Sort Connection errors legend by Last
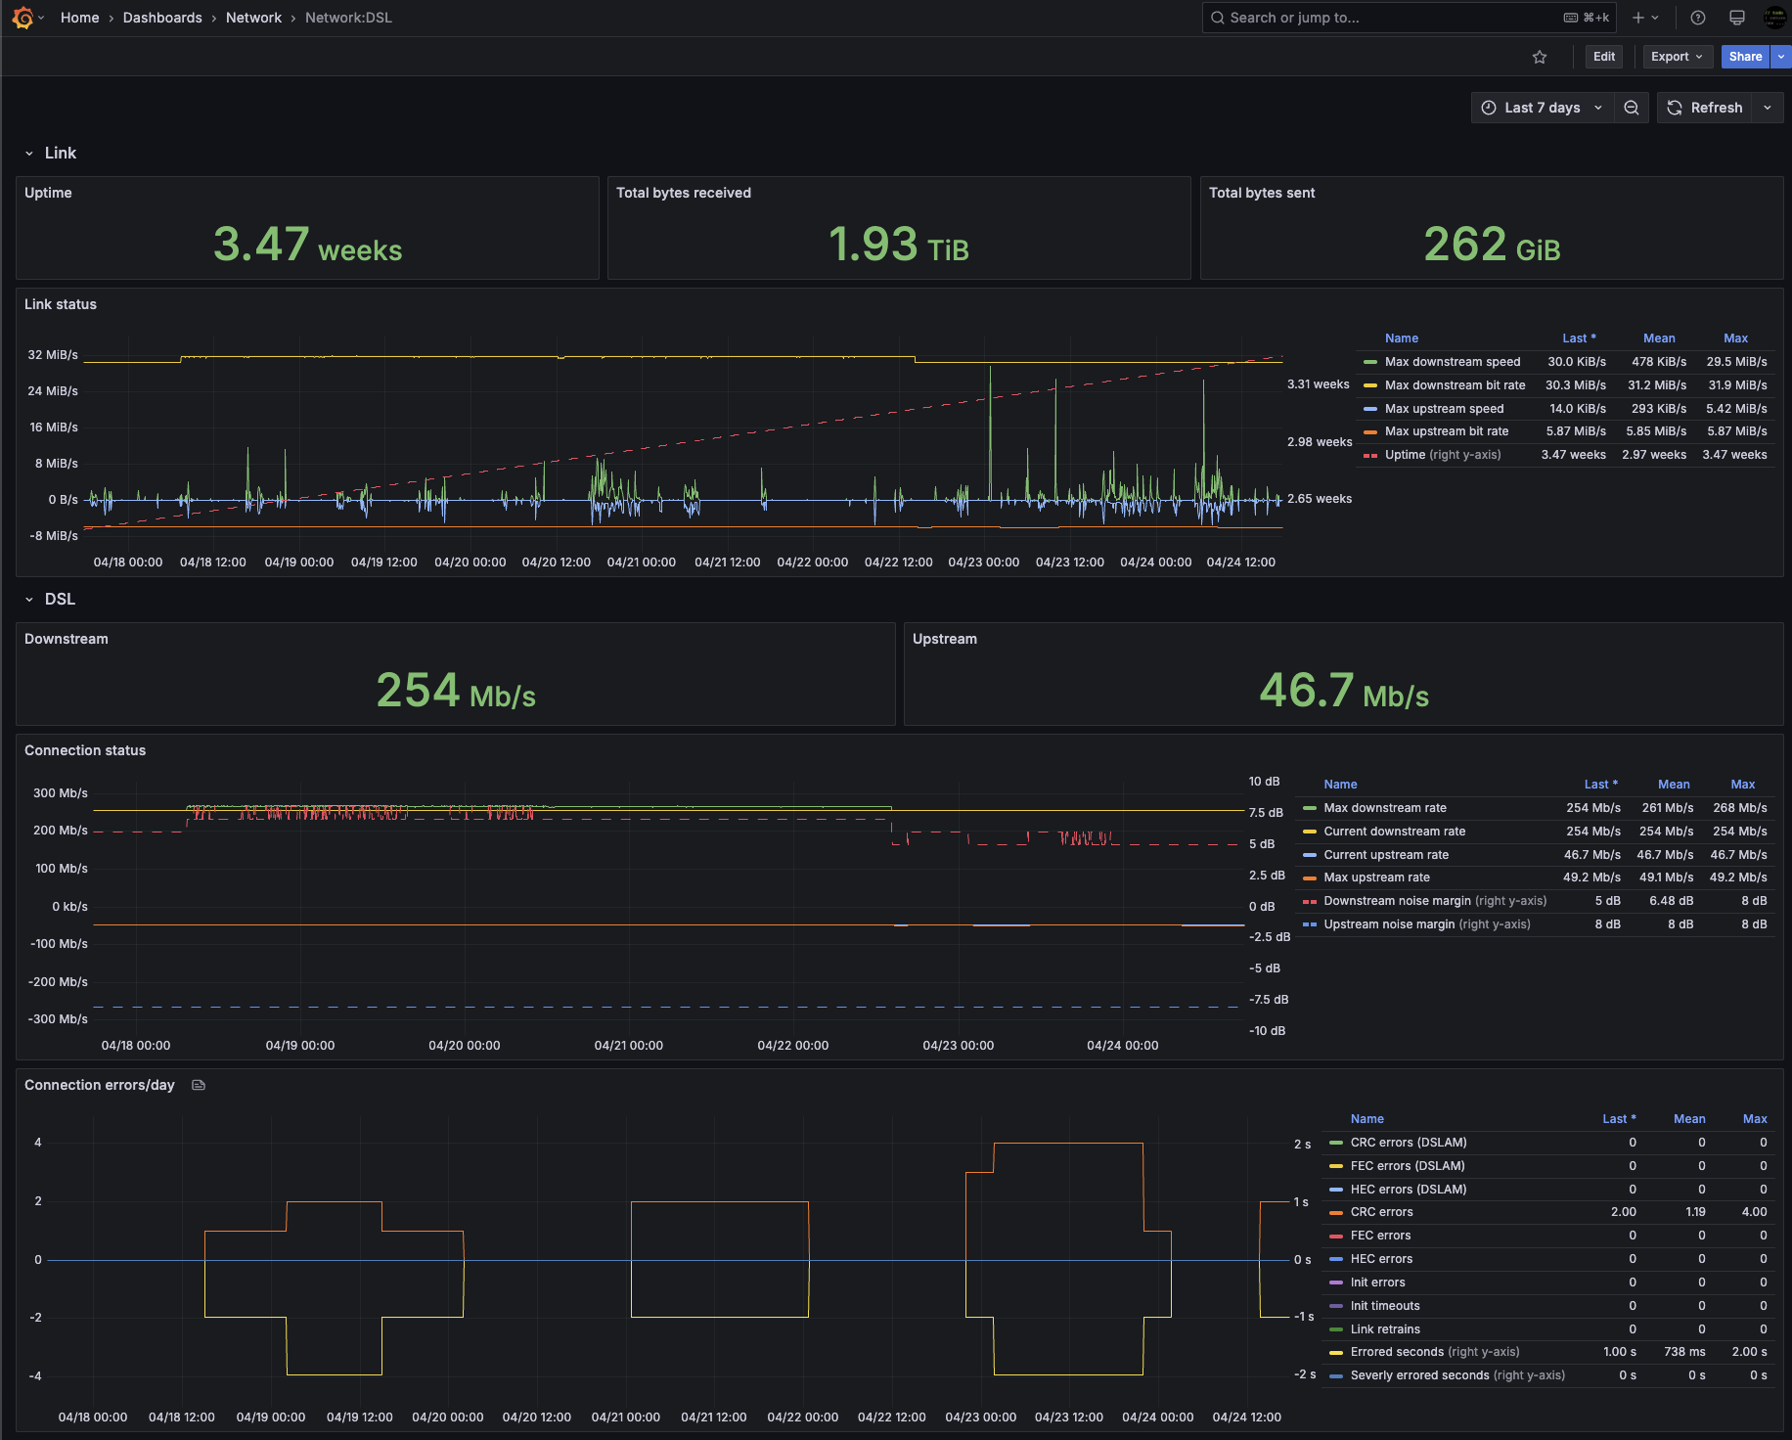Image resolution: width=1792 pixels, height=1440 pixels. 1619,1119
